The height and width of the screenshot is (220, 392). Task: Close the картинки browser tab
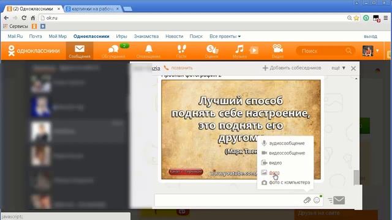pyautogui.click(x=118, y=9)
